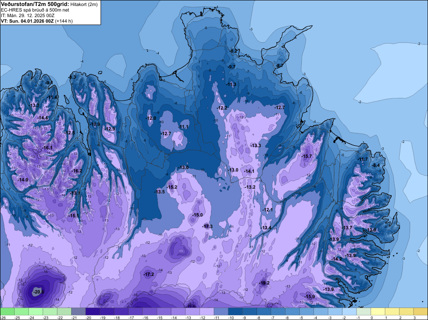Click the -13.1 temperature label
Screen dimensions: 428x320
click(x=75, y=193)
